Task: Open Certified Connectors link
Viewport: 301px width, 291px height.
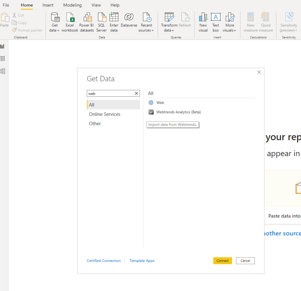Action: tap(104, 261)
